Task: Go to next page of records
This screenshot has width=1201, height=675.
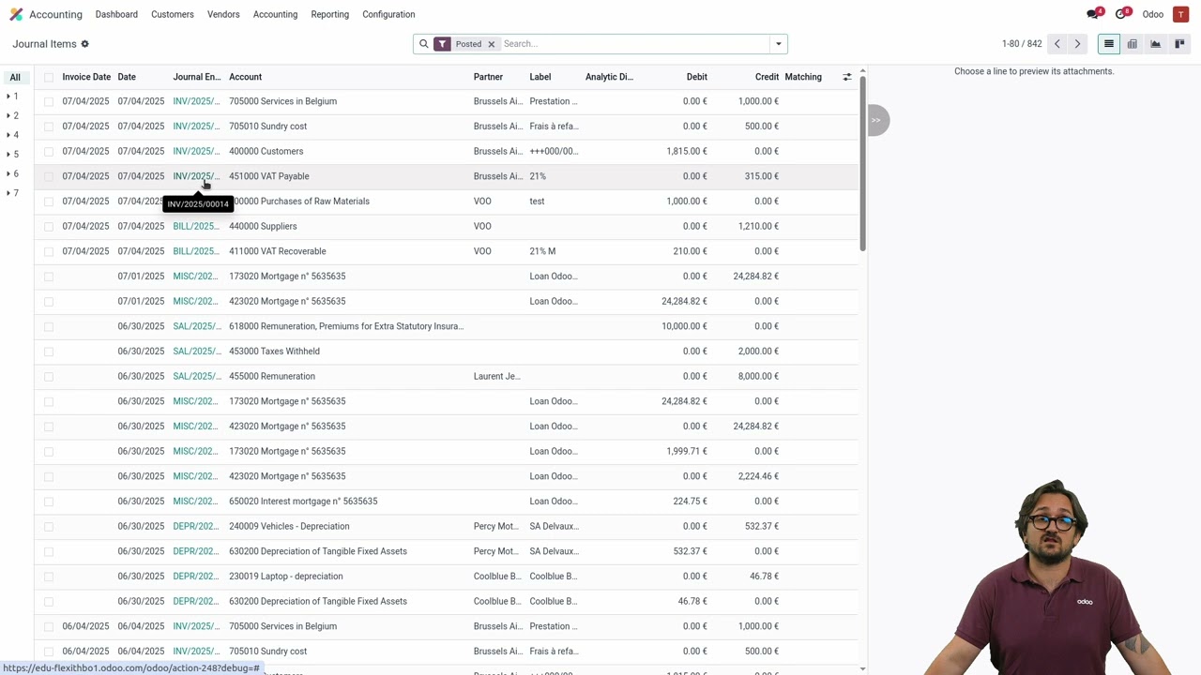Action: coord(1077,44)
